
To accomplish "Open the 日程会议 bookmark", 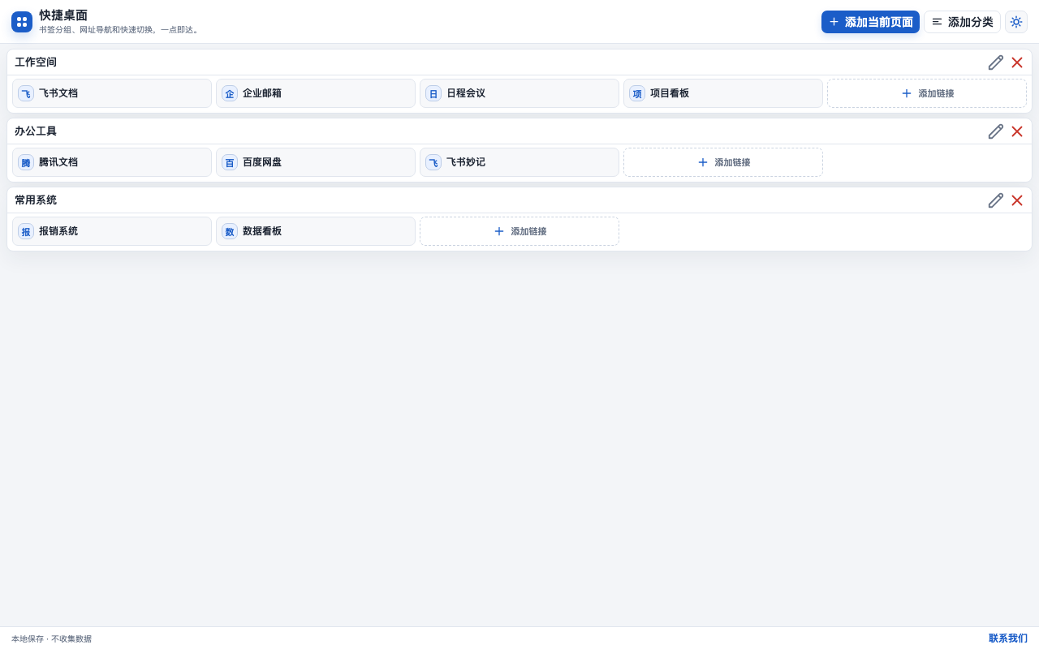I will 519,93.
